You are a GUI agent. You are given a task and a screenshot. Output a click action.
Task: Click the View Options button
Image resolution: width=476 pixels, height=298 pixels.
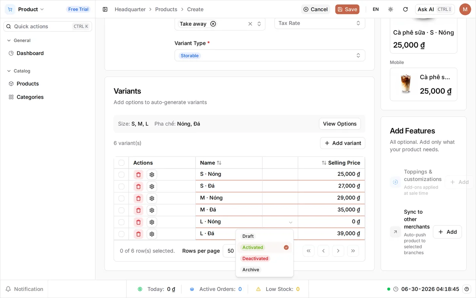[340, 124]
